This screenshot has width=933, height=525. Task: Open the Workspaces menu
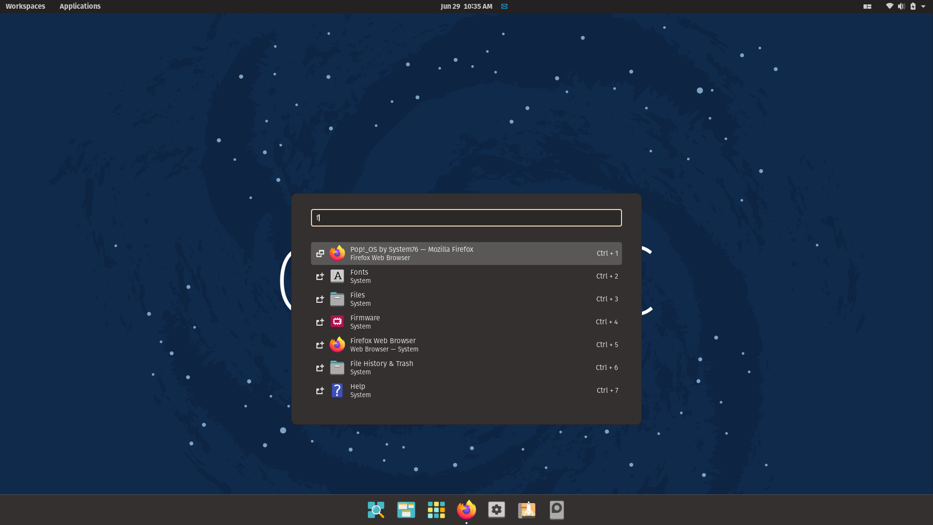[25, 6]
